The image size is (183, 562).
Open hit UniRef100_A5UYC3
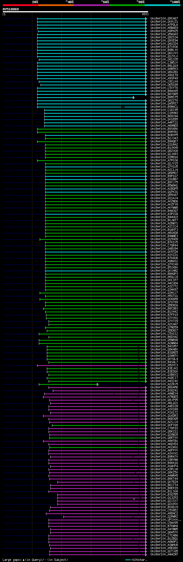[164, 365]
